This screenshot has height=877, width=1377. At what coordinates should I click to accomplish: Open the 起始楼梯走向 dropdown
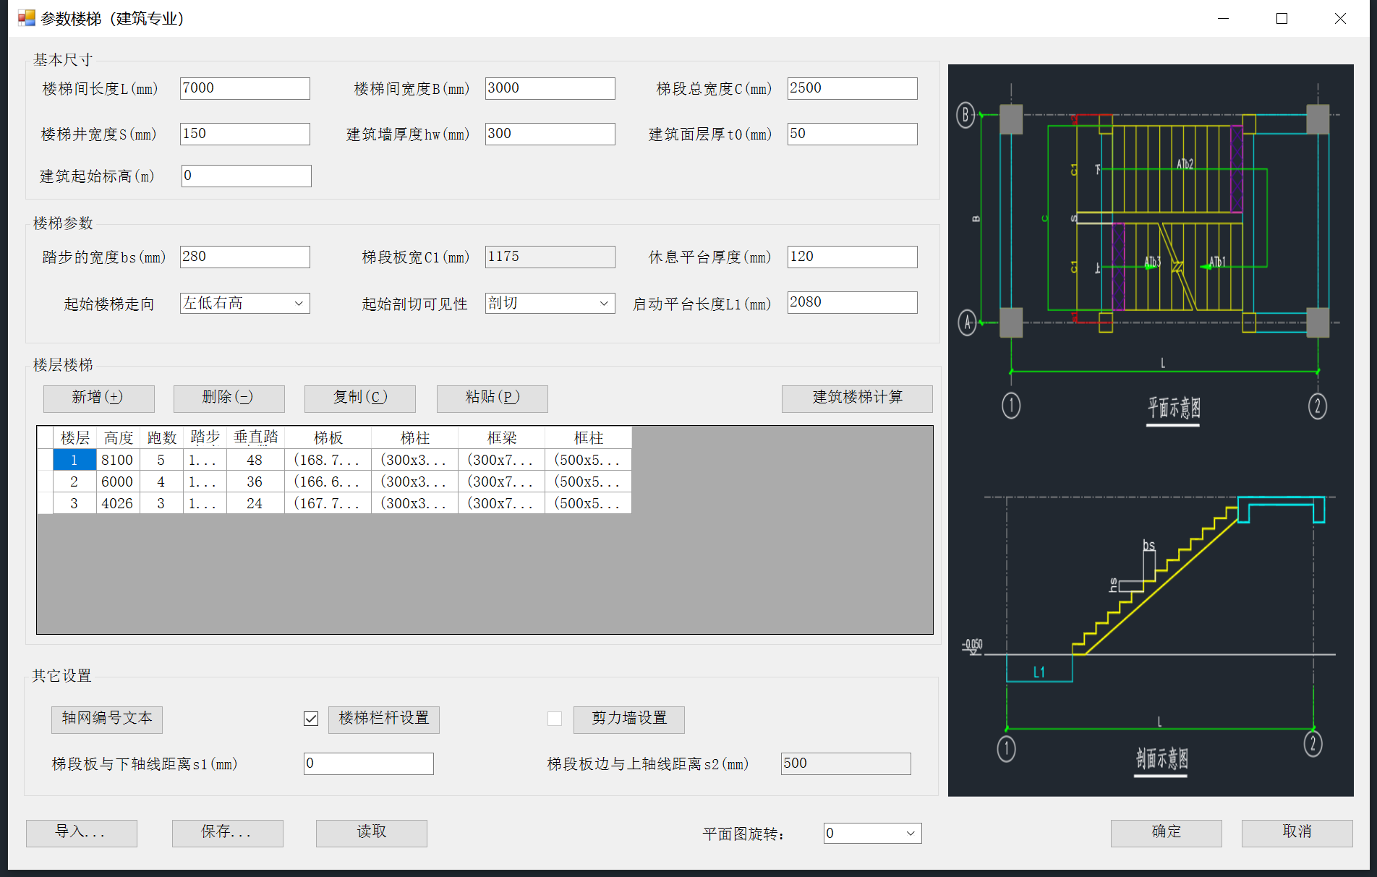point(244,304)
